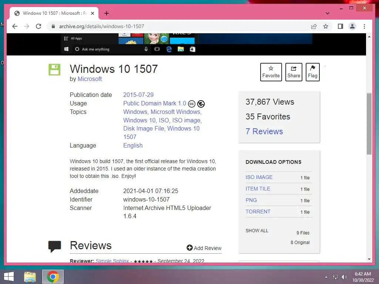Click the item preview screenshot image

[x=187, y=44]
